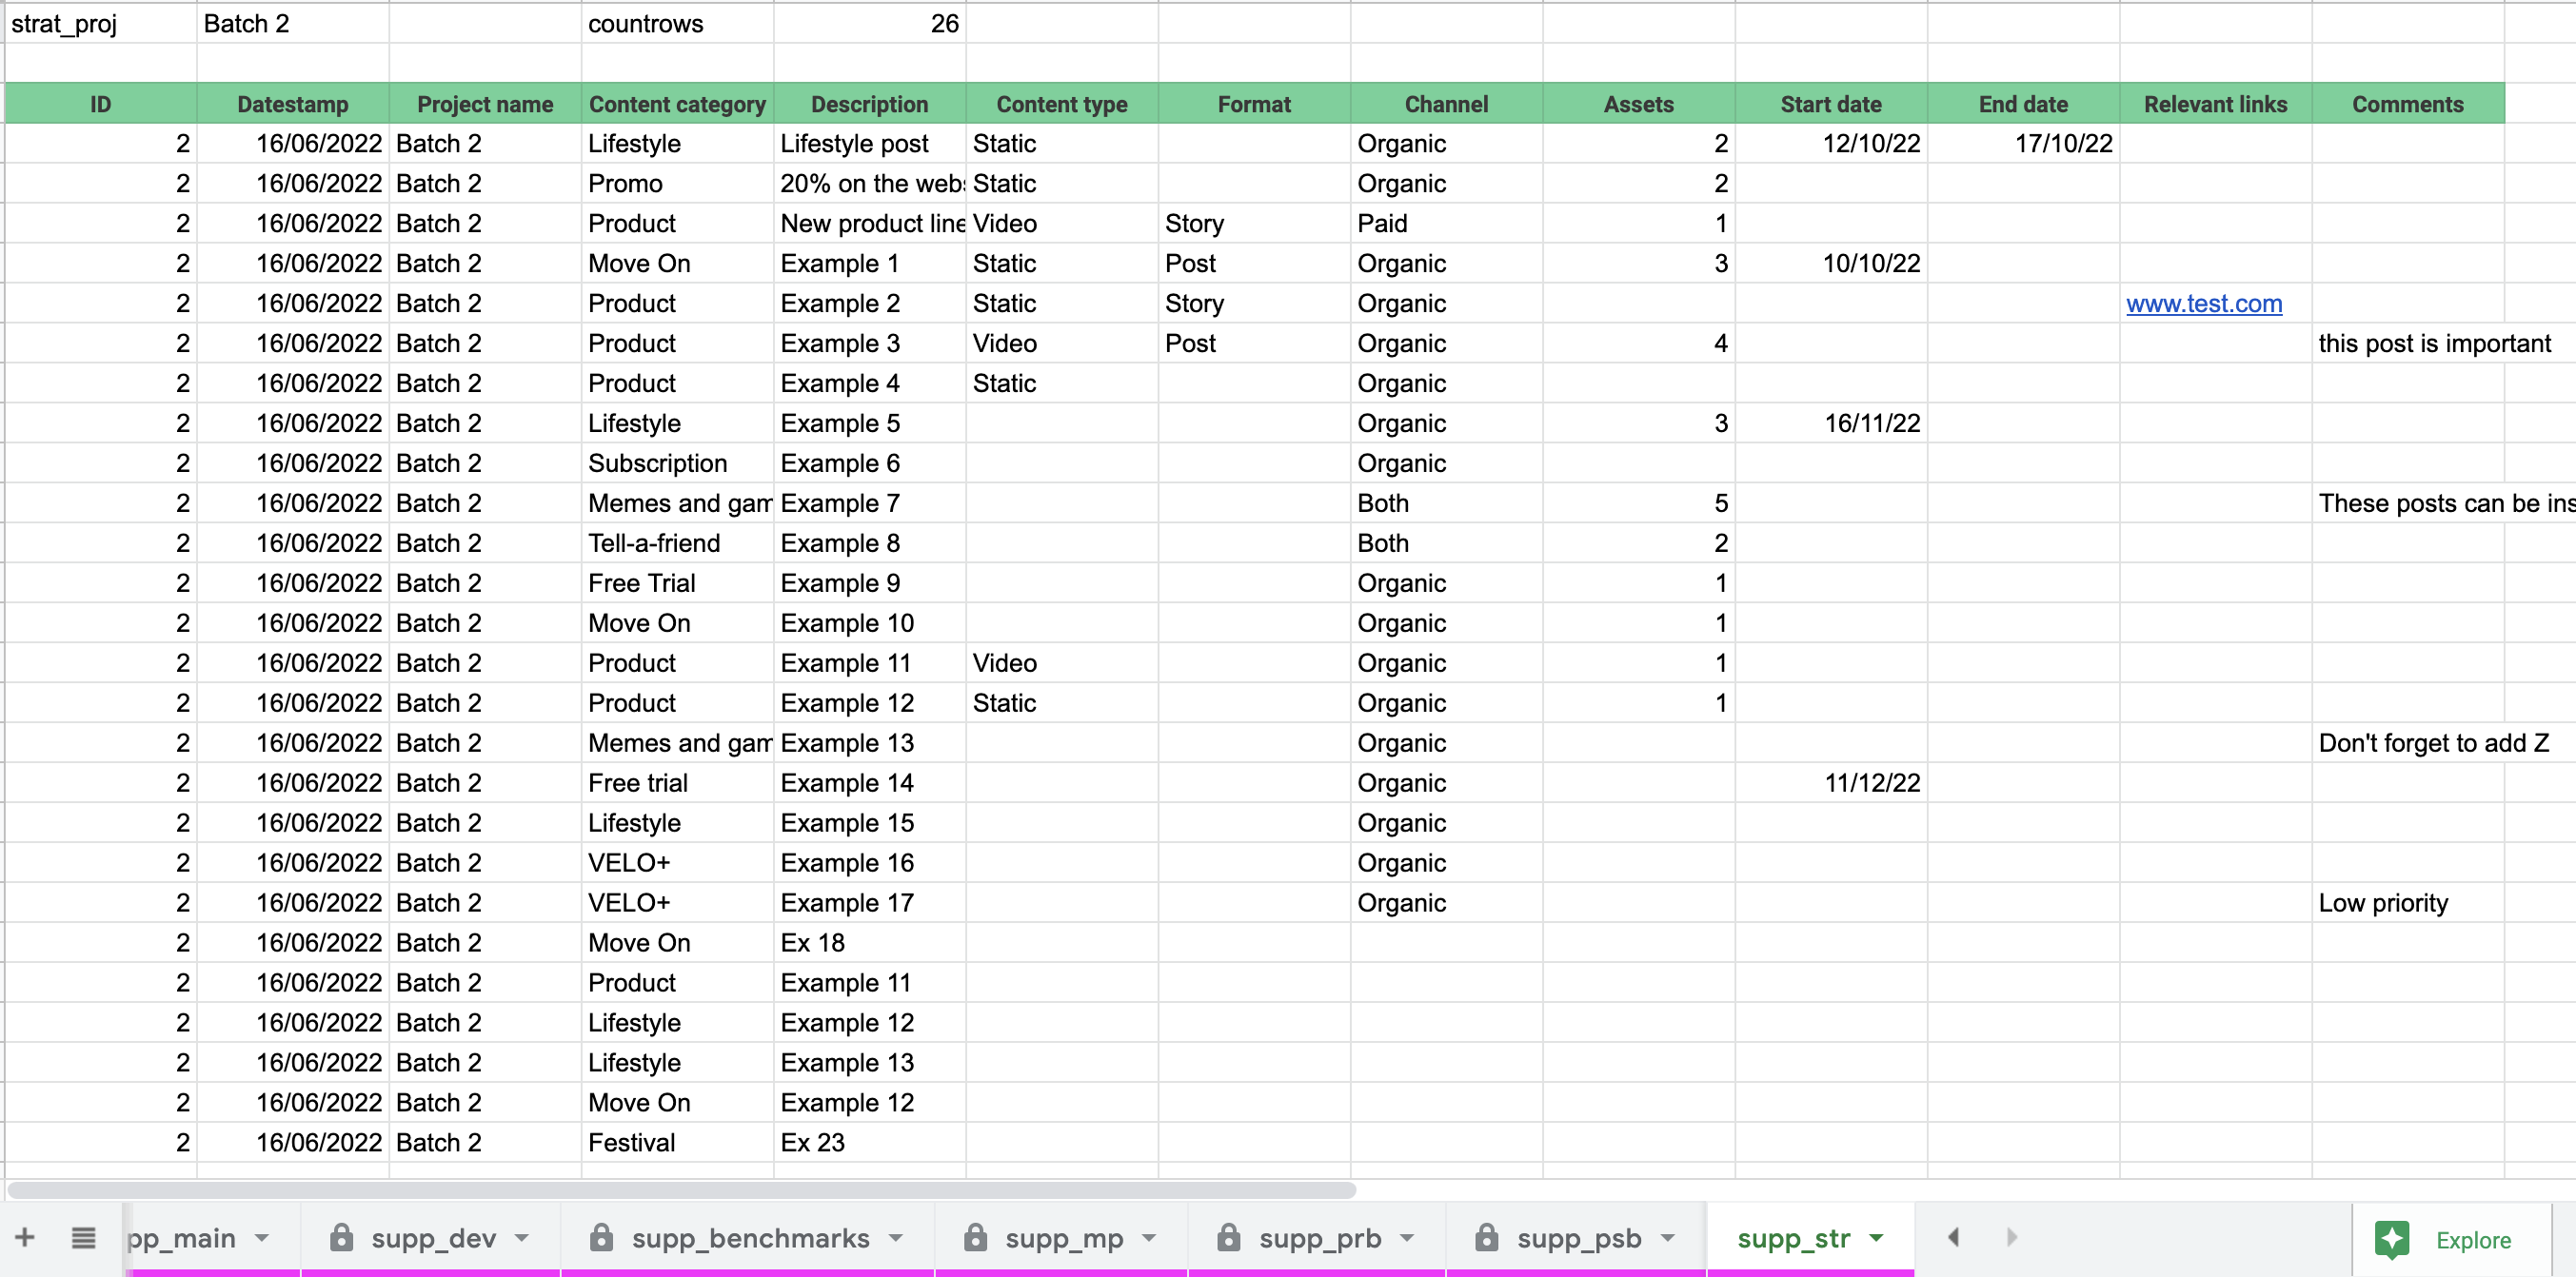This screenshot has height=1277, width=2576.
Task: Open dropdown arrow of pp_main tab
Action: 262,1238
